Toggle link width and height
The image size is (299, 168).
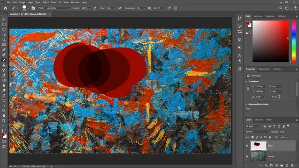pos(248,89)
